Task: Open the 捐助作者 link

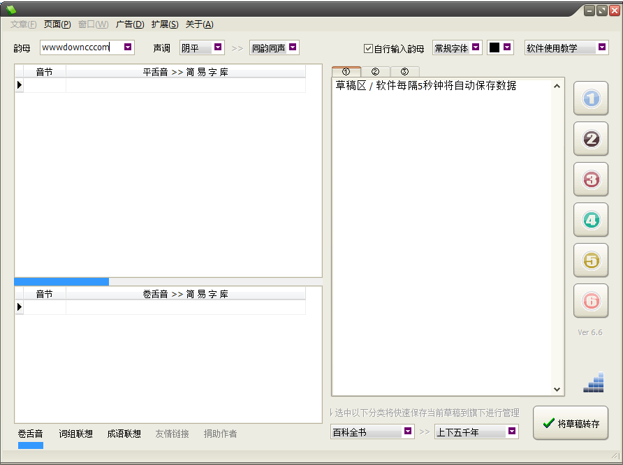Action: [219, 433]
